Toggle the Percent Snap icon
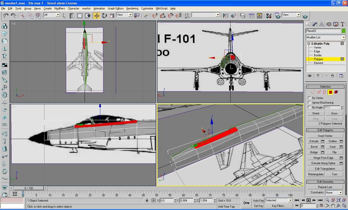 171,16
